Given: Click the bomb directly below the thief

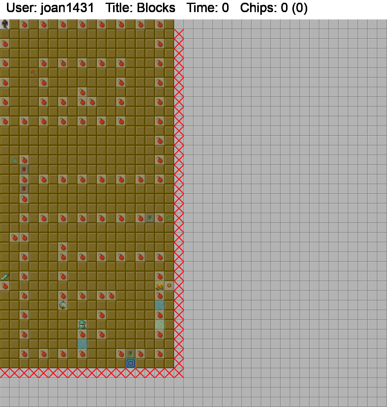Looking at the screenshot, I should 82,334.
